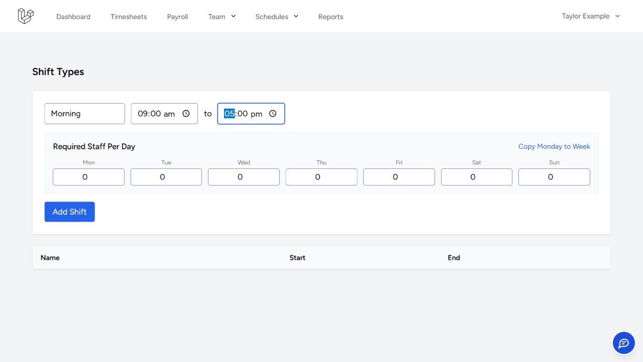Open the Reports page
The image size is (643, 362).
click(331, 17)
